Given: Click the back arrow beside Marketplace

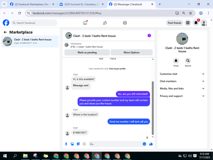Looking at the screenshot, I should coord(5,32).
